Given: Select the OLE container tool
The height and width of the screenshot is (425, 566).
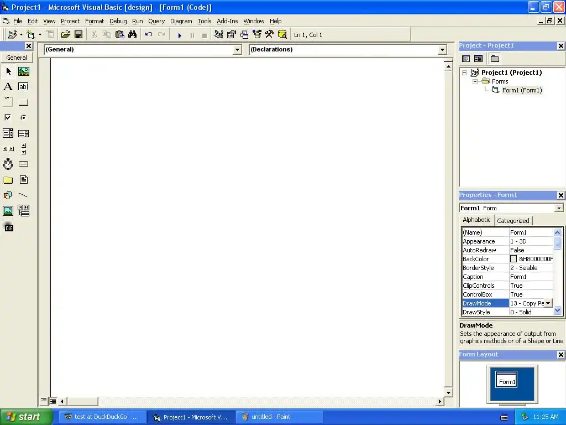Looking at the screenshot, I should (x=8, y=226).
